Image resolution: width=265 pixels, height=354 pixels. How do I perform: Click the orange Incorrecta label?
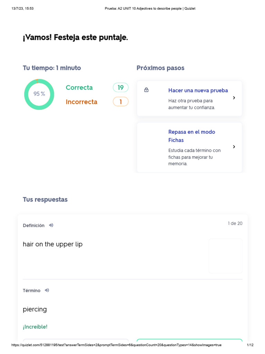coord(81,102)
